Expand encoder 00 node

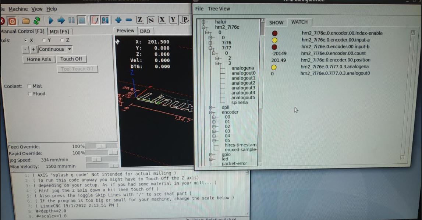coord(214,117)
